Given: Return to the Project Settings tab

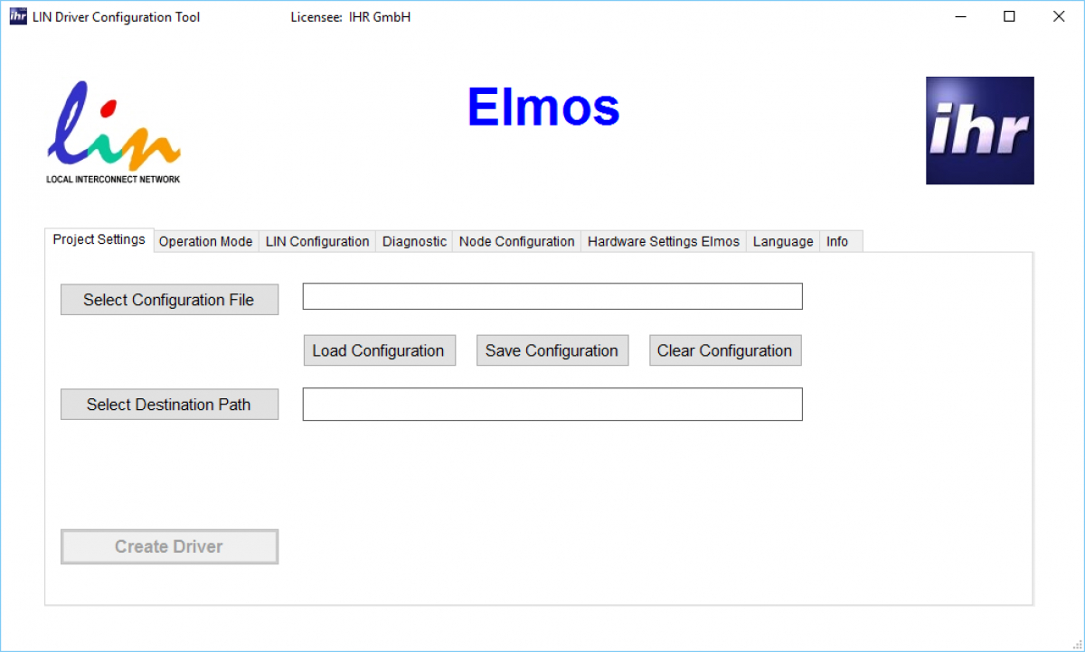Looking at the screenshot, I should [x=99, y=239].
